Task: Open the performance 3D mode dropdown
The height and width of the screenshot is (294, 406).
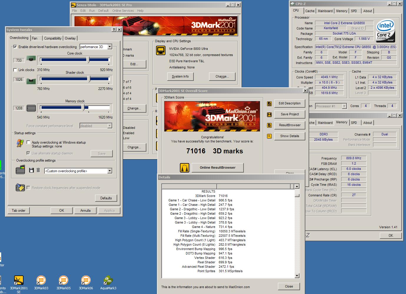Action: point(110,47)
